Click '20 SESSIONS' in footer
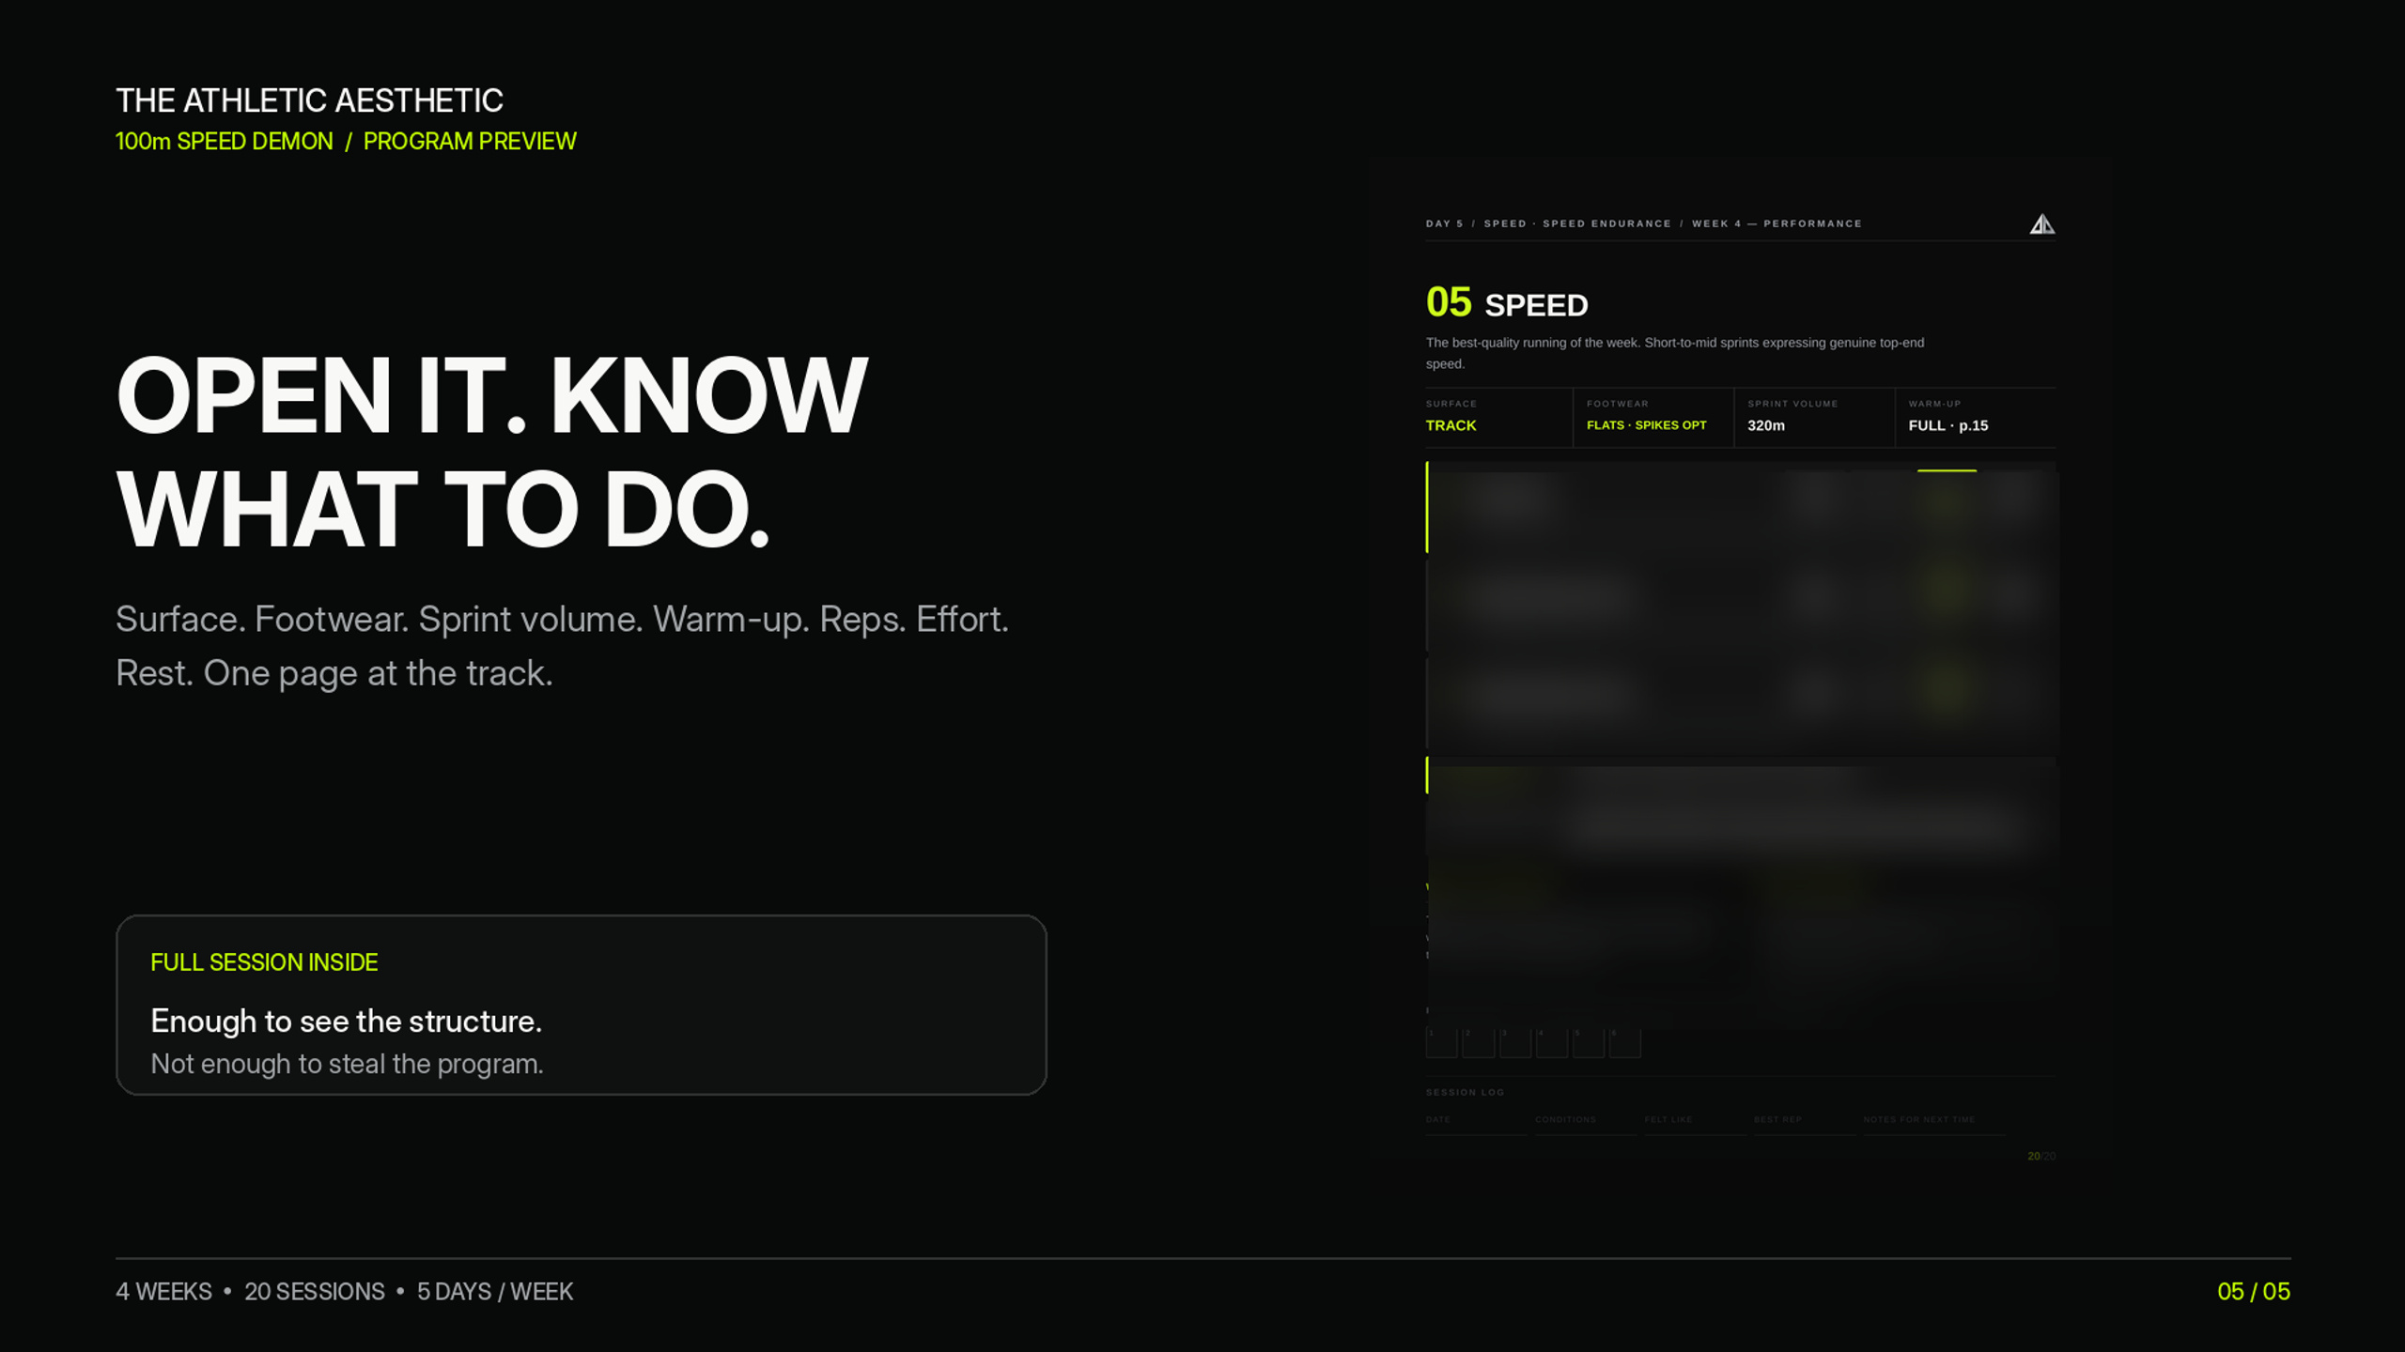2405x1352 pixels. [x=315, y=1292]
